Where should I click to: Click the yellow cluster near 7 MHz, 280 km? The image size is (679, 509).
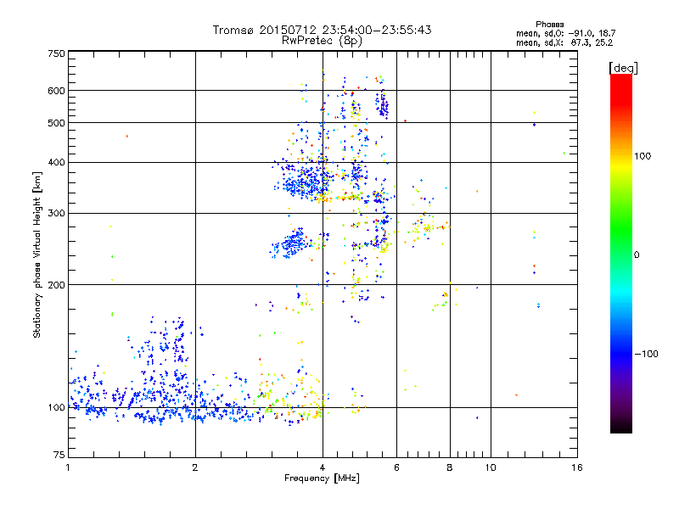[x=427, y=227]
